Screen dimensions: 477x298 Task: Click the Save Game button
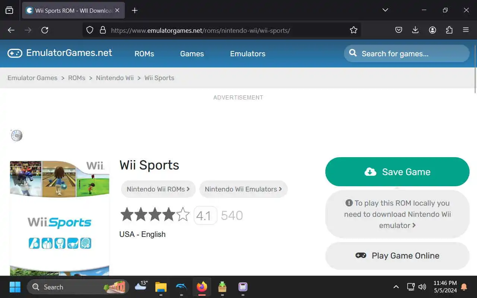pos(397,172)
